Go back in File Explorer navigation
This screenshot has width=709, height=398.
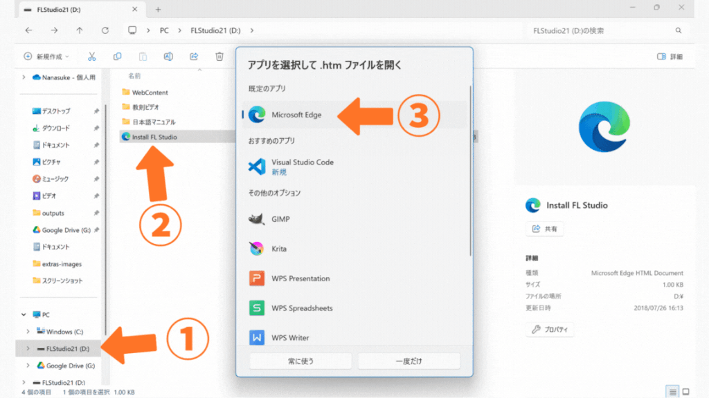tap(28, 30)
